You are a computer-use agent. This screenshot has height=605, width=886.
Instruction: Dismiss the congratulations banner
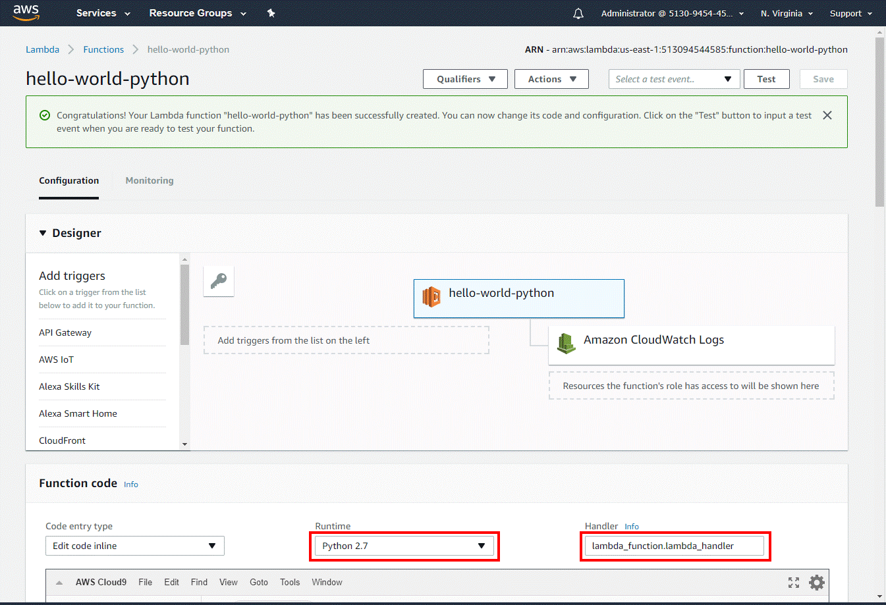click(x=827, y=115)
